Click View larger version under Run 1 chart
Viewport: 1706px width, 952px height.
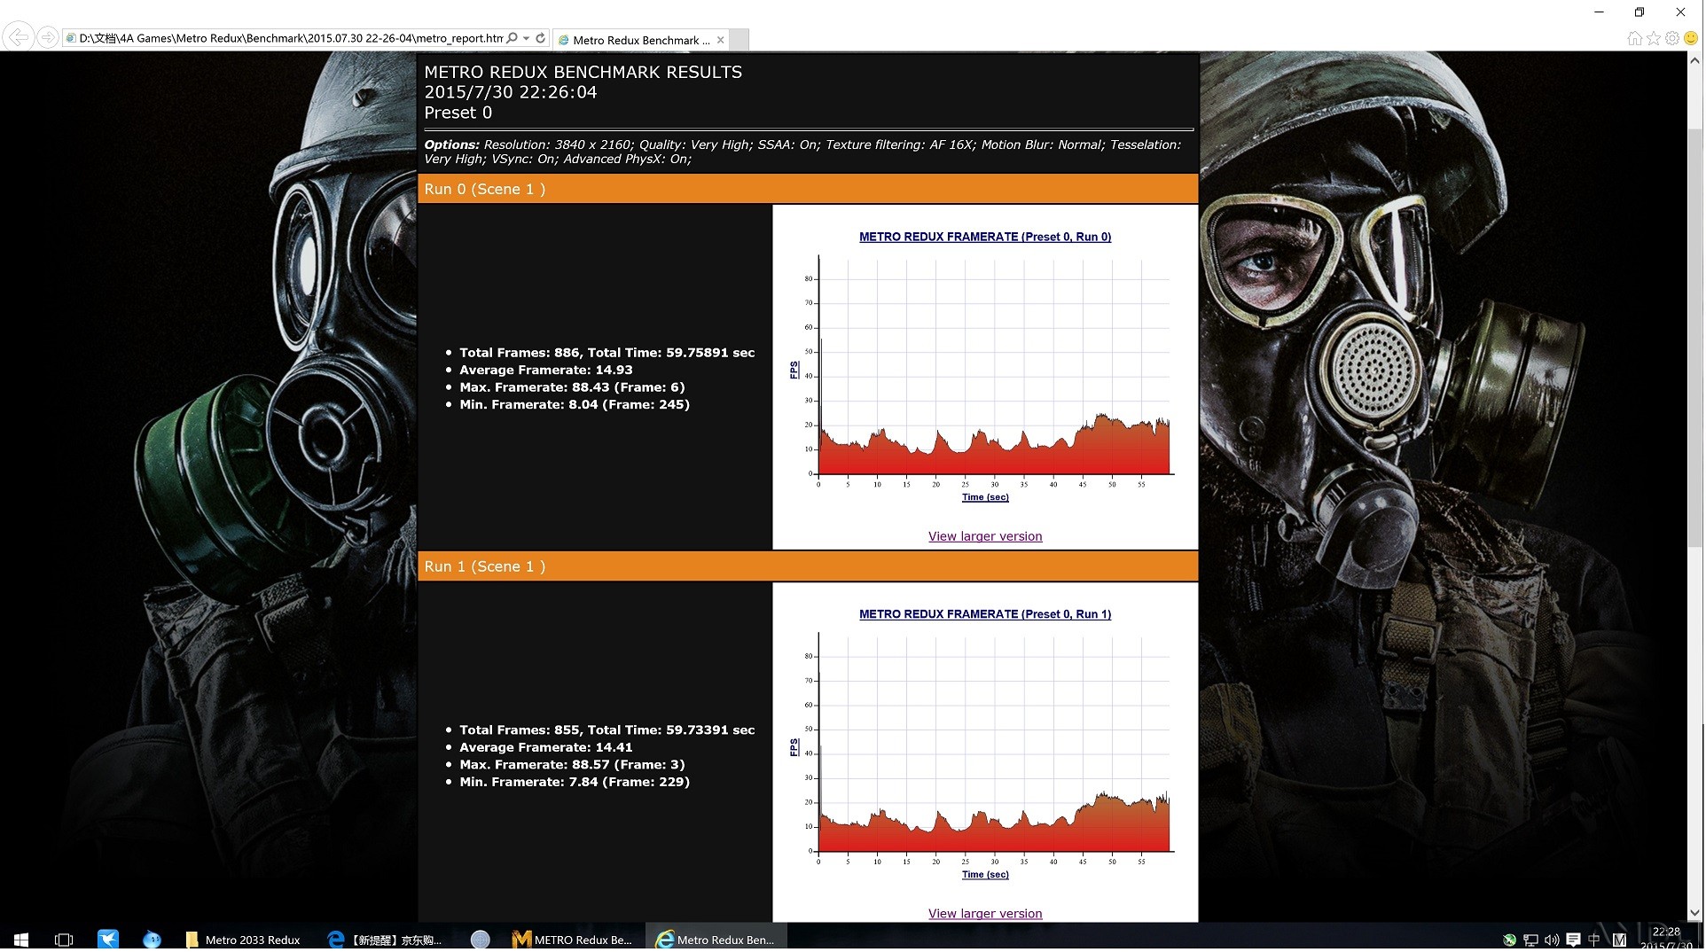point(985,914)
